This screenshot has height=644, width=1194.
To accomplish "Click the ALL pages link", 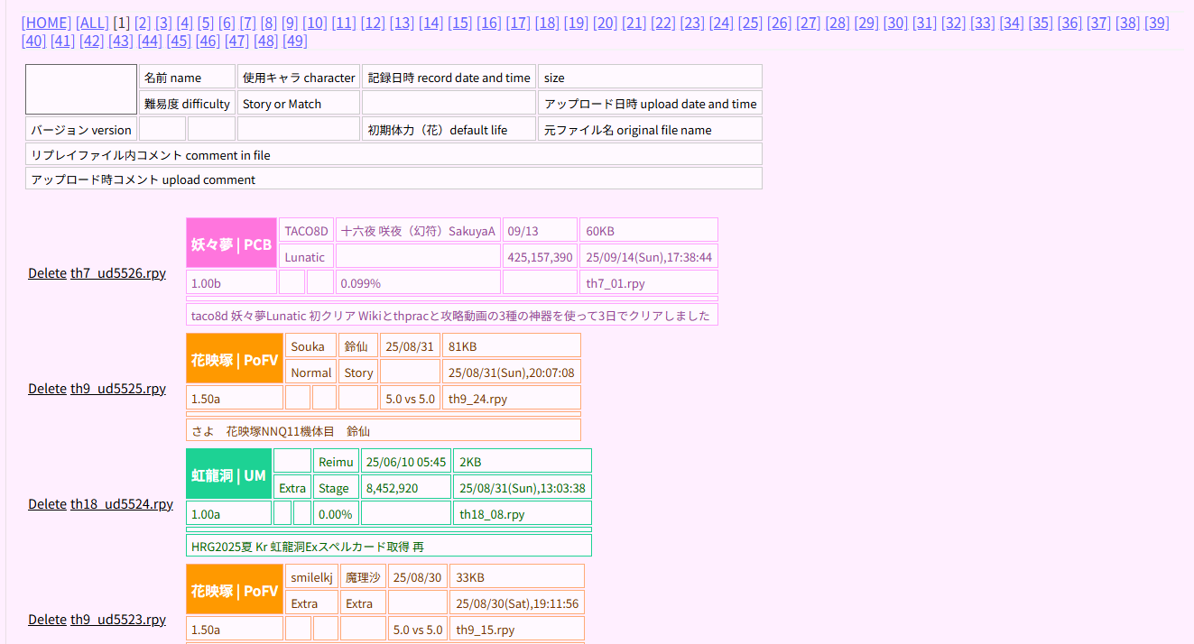I will [x=91, y=23].
